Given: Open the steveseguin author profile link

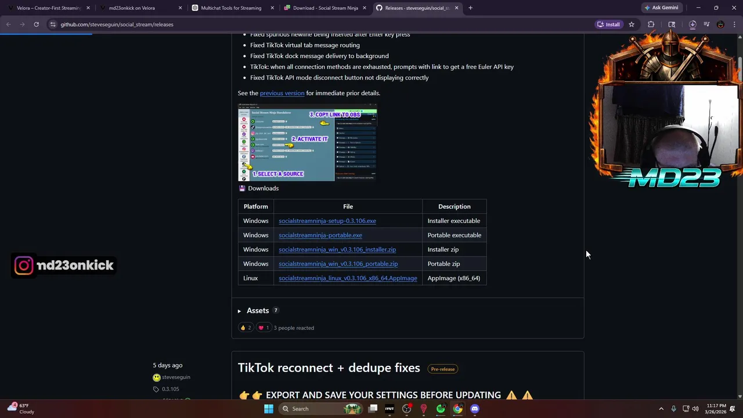Looking at the screenshot, I should coord(176,377).
